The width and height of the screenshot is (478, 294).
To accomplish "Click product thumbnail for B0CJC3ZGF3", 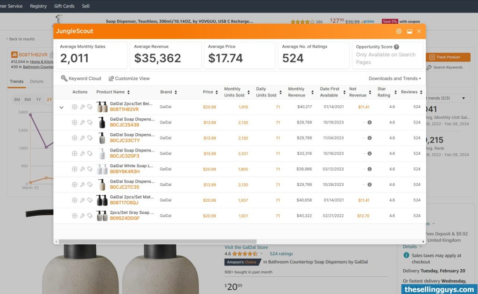I will [102, 153].
